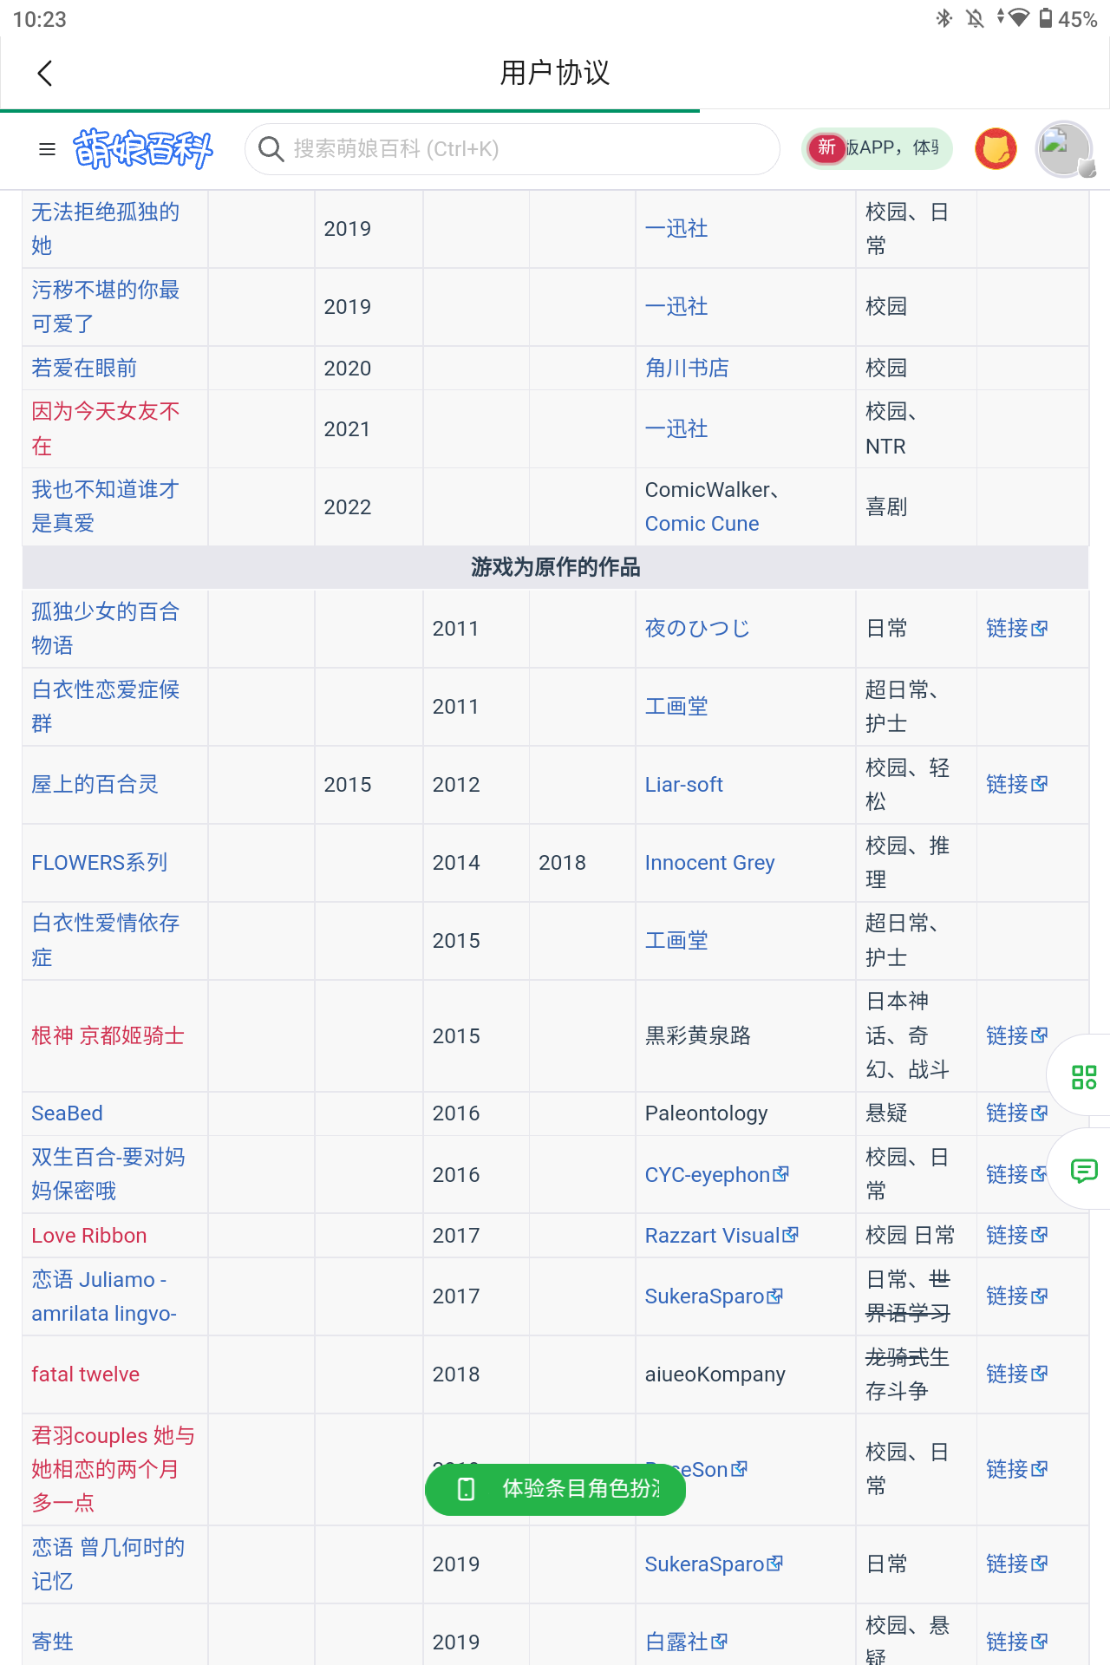Open the 污秽不堪的你最可爱了 article
This screenshot has height=1665, width=1110.
click(x=105, y=307)
